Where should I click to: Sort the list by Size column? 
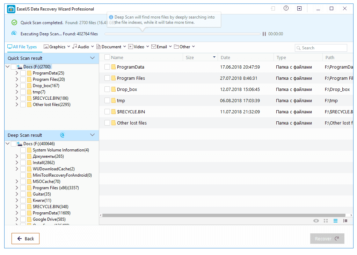201,57
